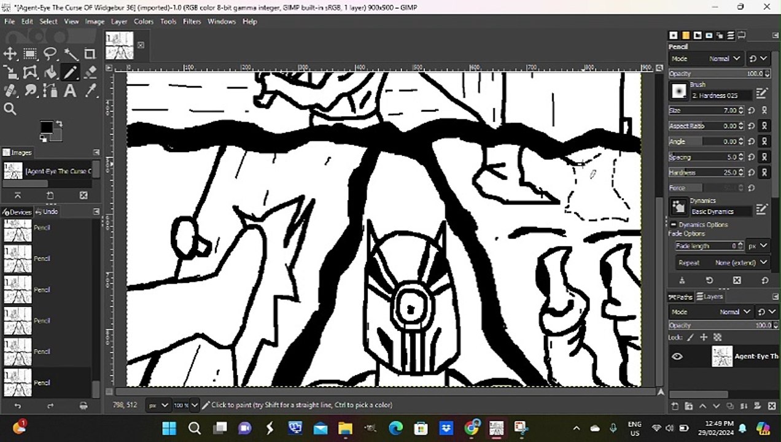Toggle Angle link to brush

[x=764, y=141]
